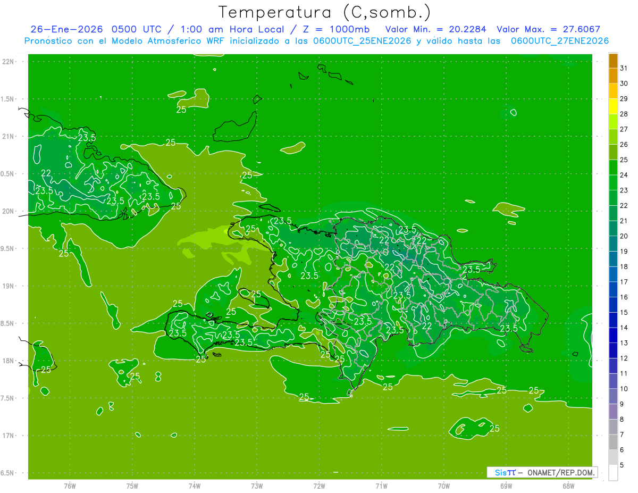Click the title "Temperatura (C,somb.)"
Image resolution: width=638 pixels, height=493 pixels.
click(324, 12)
